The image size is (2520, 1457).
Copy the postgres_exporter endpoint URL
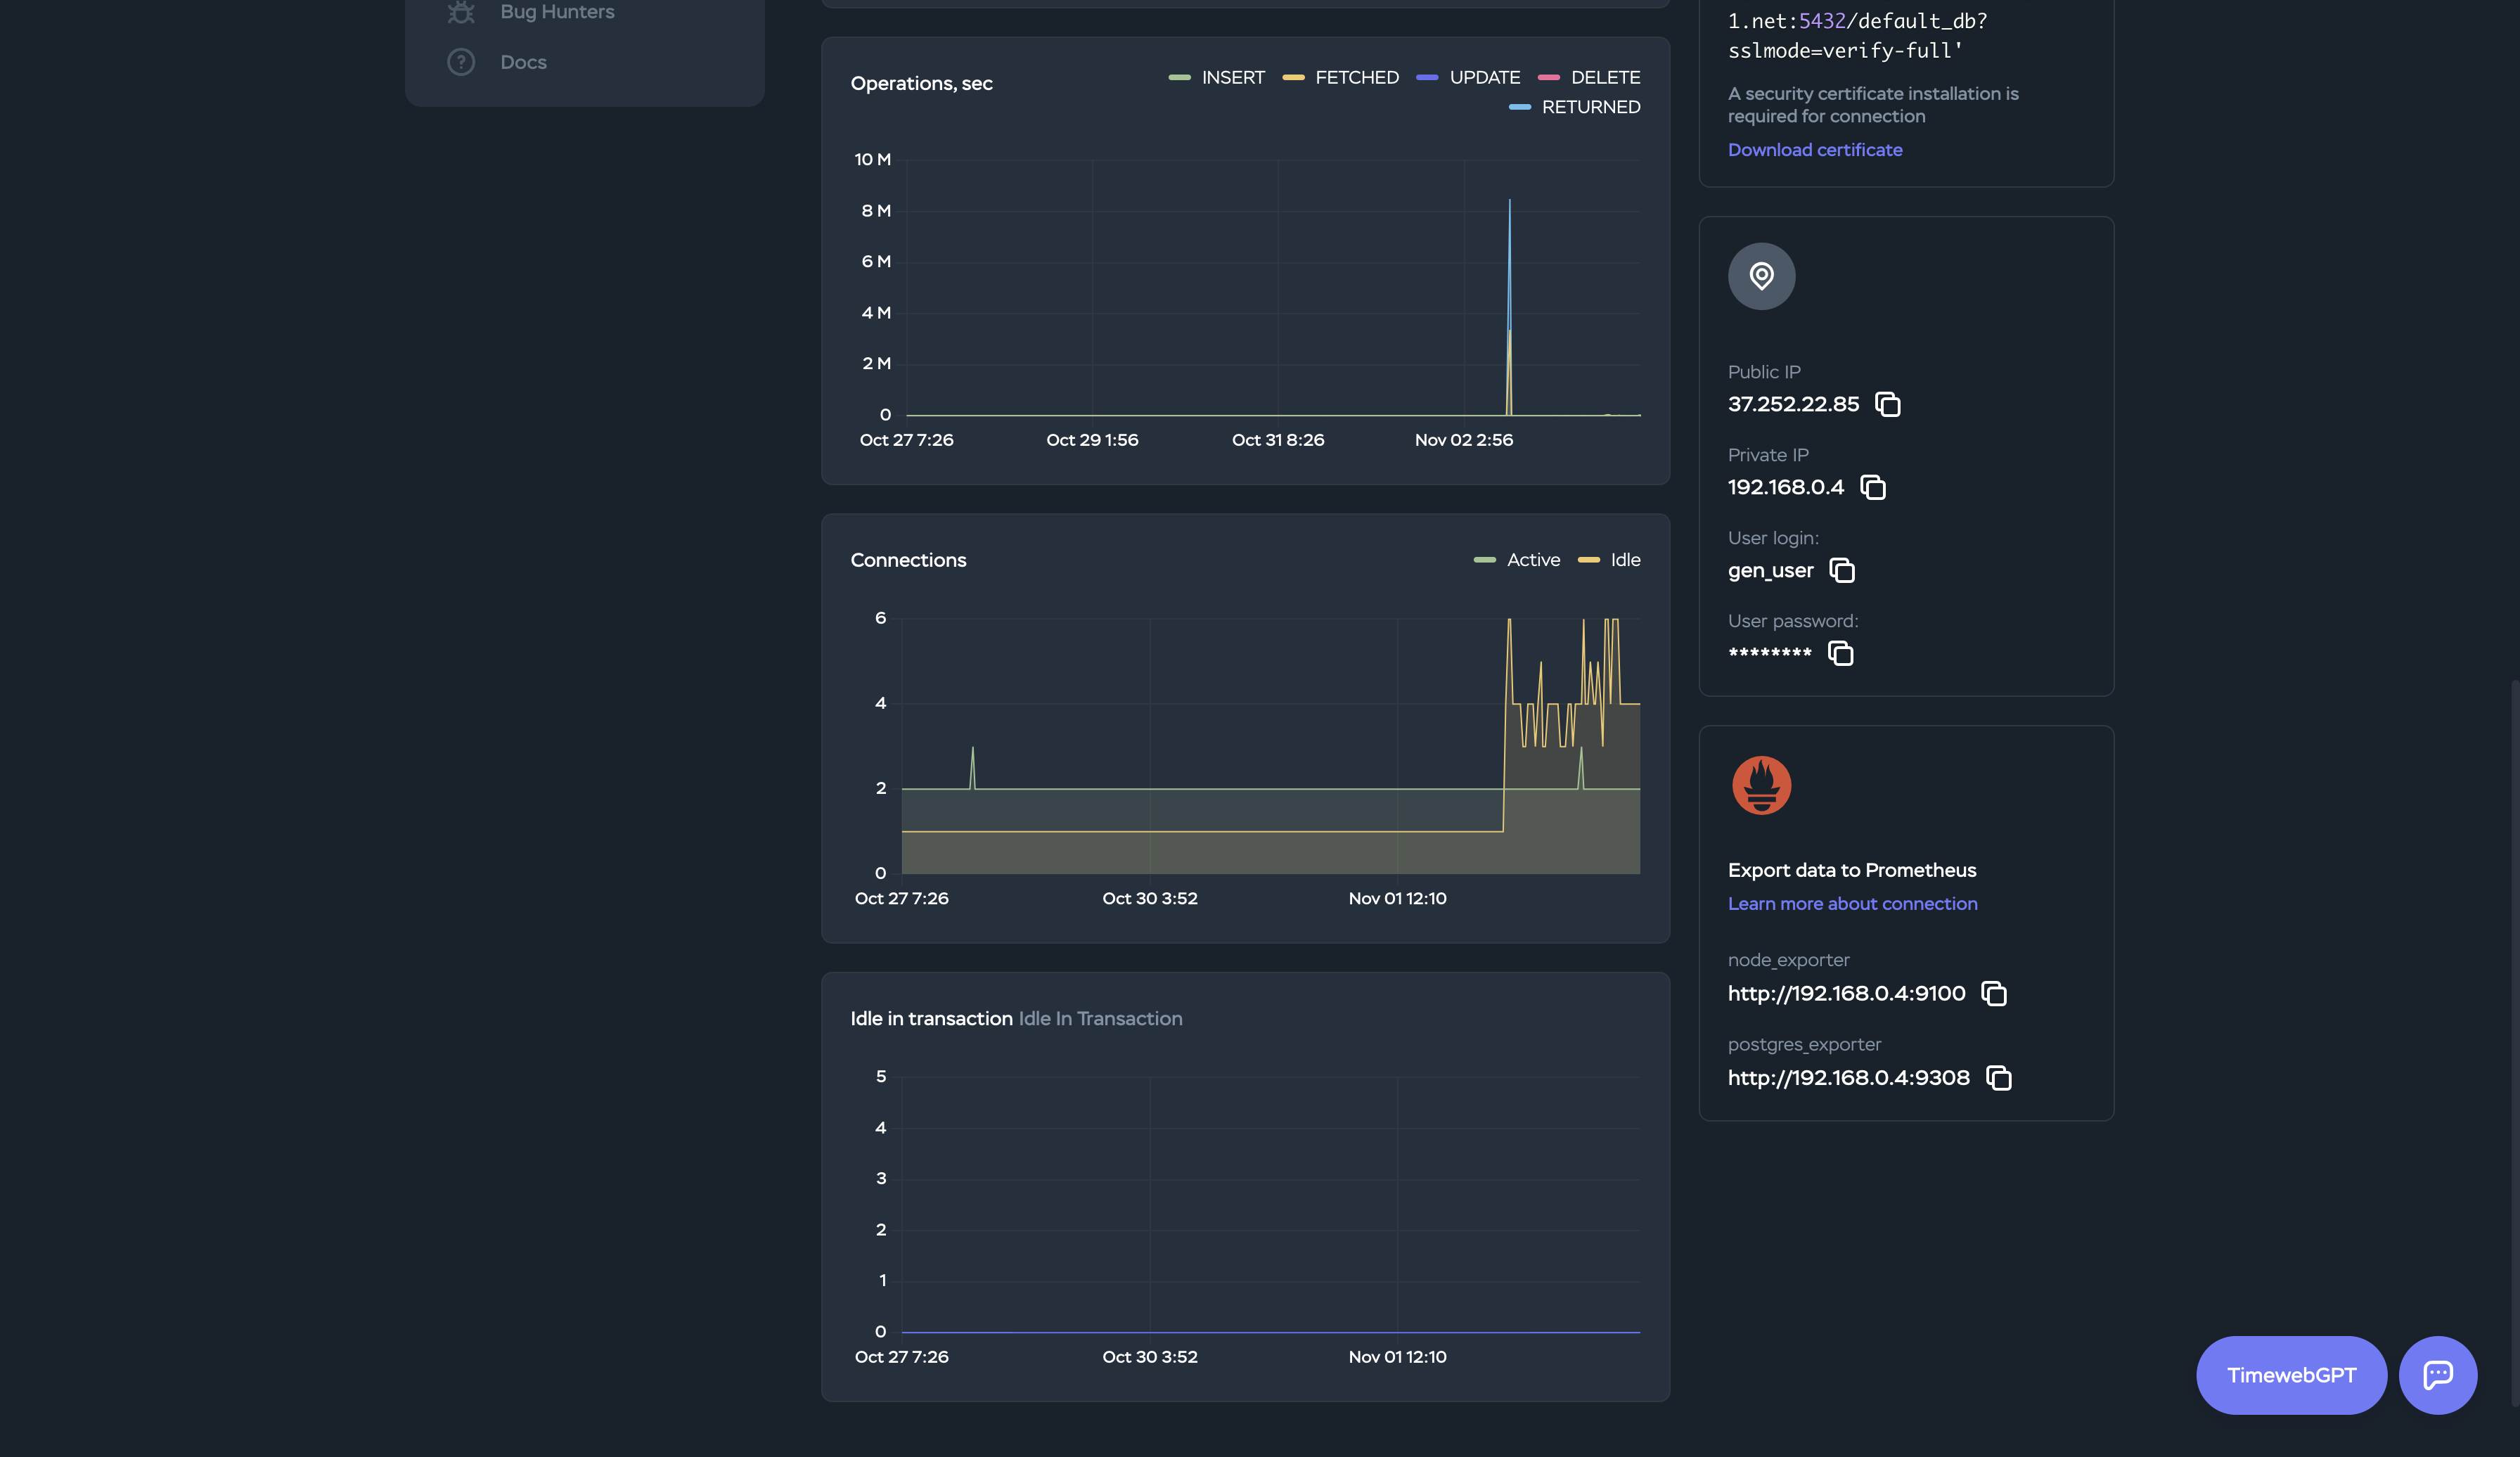point(1999,1078)
